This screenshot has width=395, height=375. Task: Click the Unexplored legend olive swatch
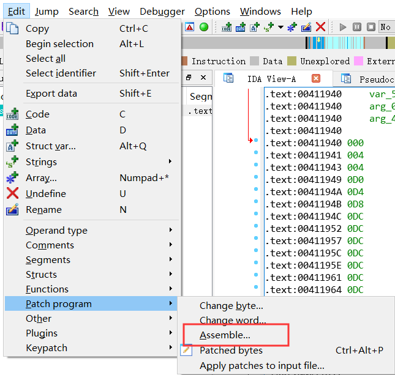coord(292,61)
